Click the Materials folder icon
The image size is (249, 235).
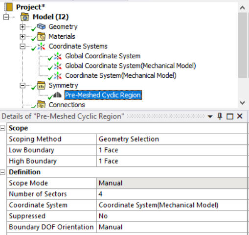click(41, 36)
